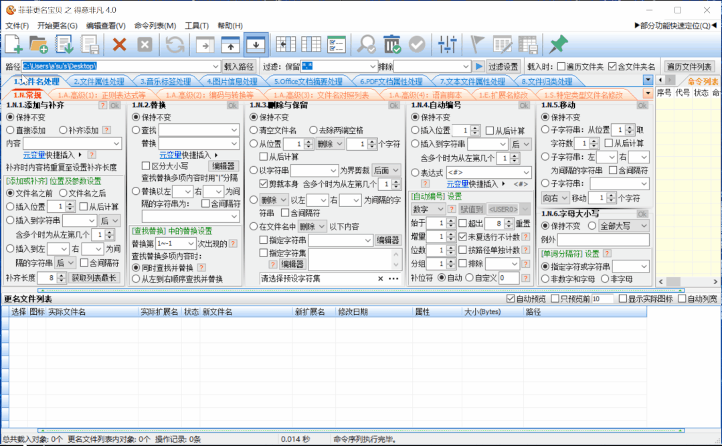Click the panel up-arrow layout icon
722x446 pixels.
tap(230, 45)
